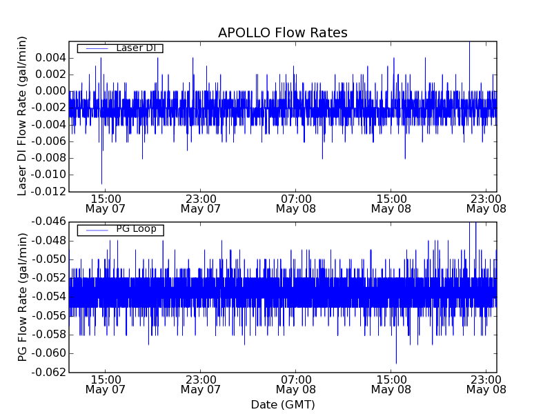Click the 07:00 May 08 tick under the top plot

(295, 202)
